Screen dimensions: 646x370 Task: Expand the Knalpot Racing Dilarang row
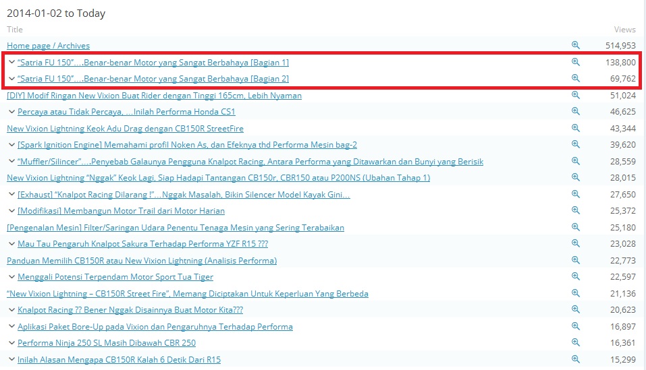point(11,195)
